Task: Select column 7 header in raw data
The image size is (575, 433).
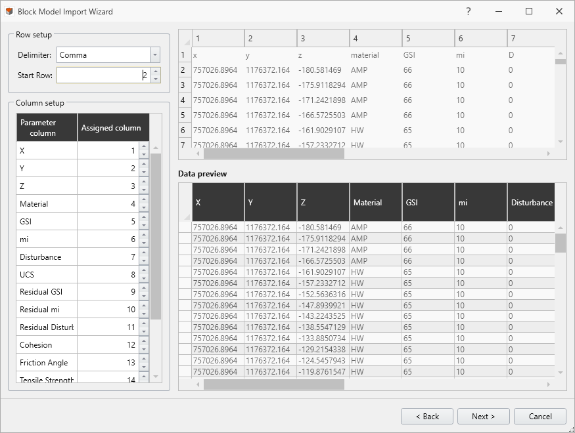Action: (x=531, y=39)
